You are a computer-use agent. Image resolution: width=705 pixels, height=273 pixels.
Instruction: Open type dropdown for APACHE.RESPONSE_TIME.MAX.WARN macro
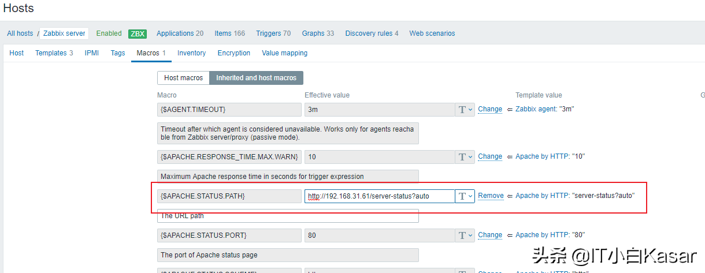coord(466,157)
